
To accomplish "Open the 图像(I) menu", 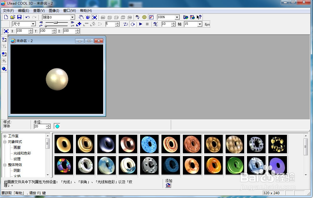I will [x=54, y=11].
